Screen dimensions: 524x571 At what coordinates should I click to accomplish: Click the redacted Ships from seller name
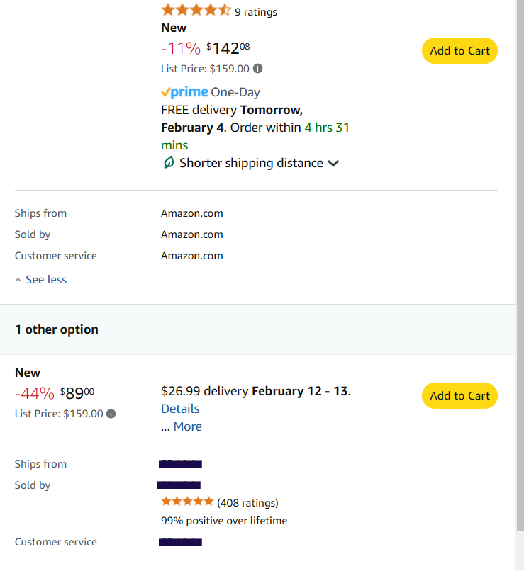pyautogui.click(x=180, y=464)
